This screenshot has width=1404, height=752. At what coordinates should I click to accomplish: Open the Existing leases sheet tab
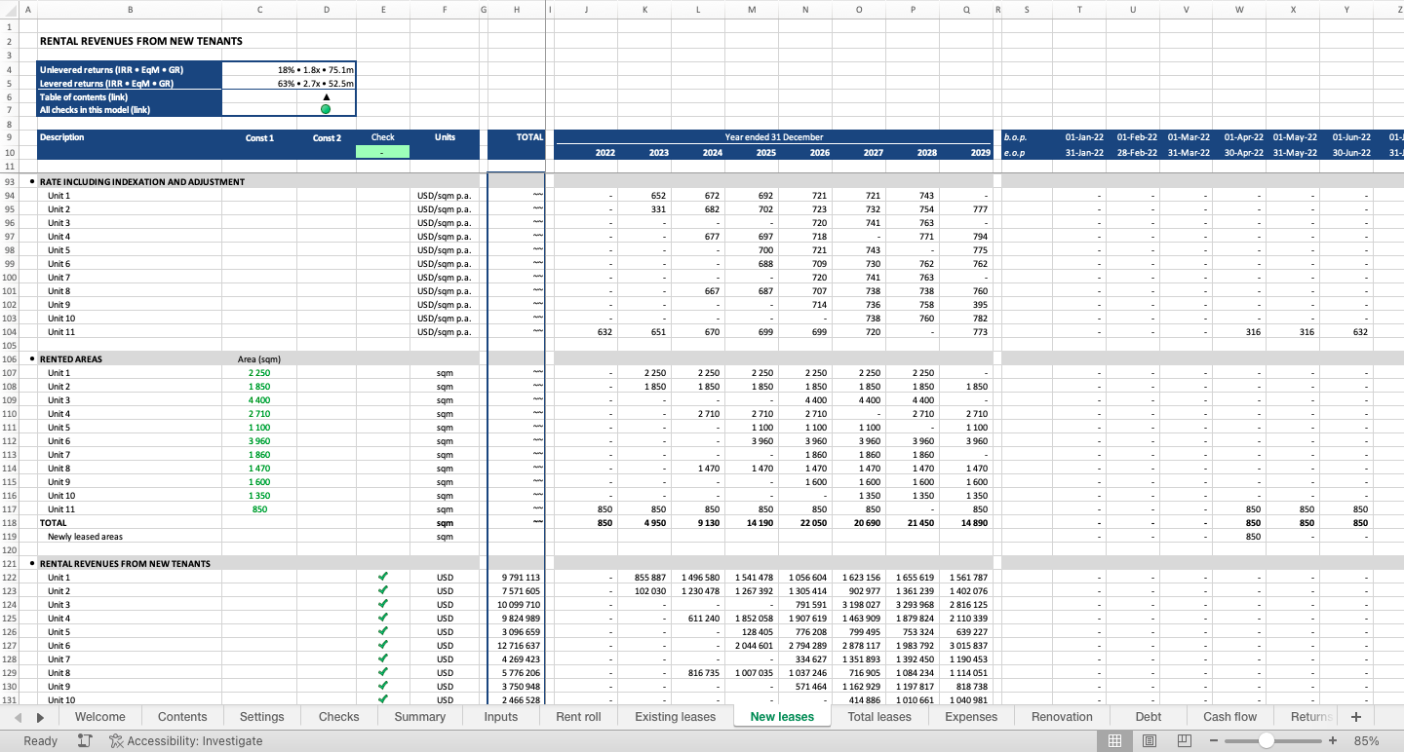675,717
